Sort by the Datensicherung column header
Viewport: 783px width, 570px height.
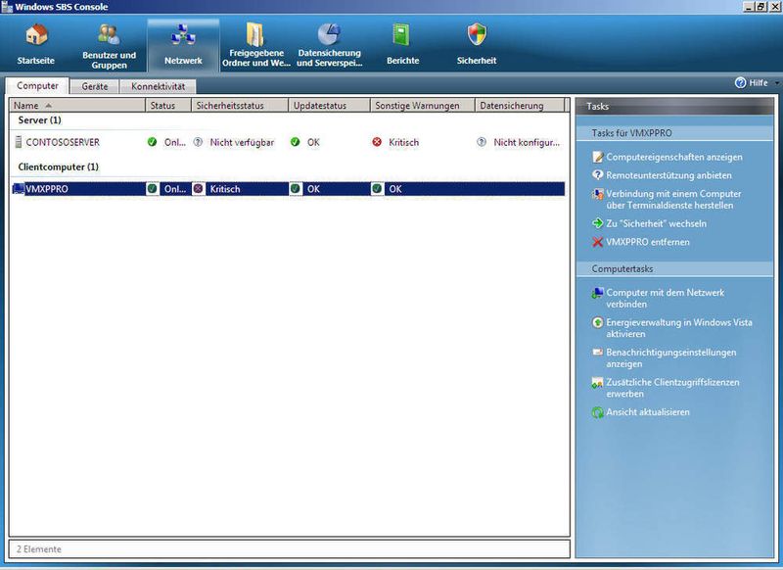pos(520,106)
